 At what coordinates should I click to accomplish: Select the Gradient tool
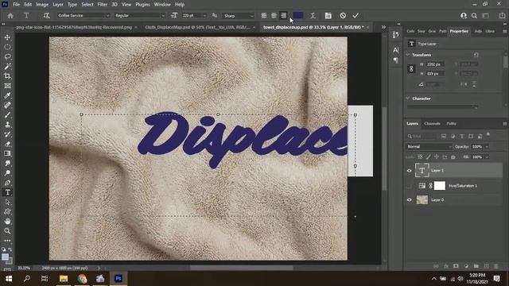7,153
